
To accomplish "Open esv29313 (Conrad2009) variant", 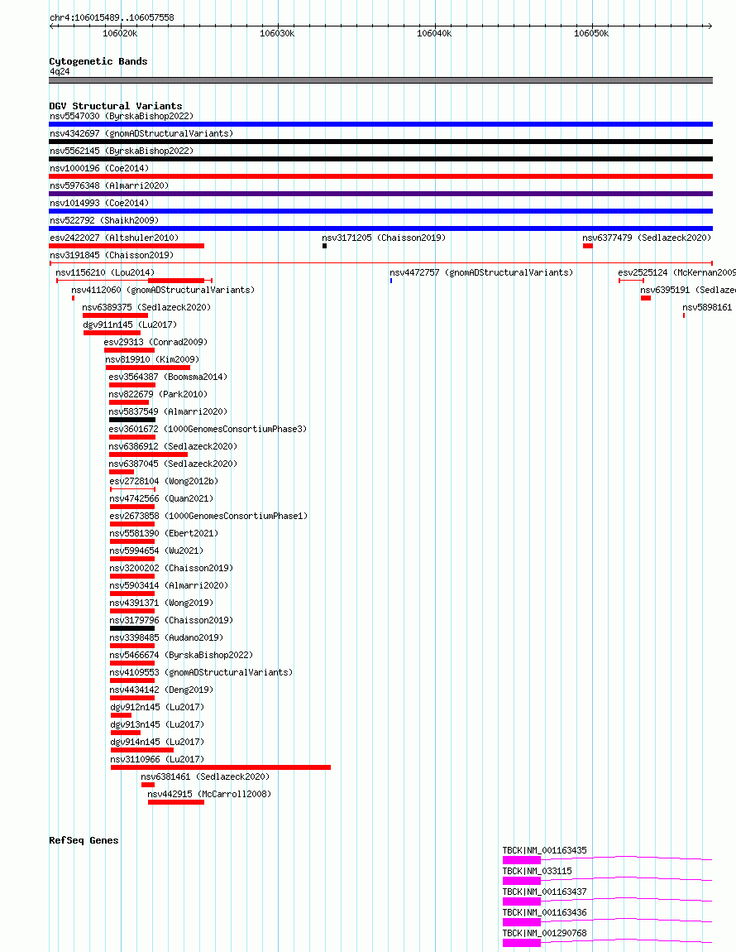I will pyautogui.click(x=155, y=343).
